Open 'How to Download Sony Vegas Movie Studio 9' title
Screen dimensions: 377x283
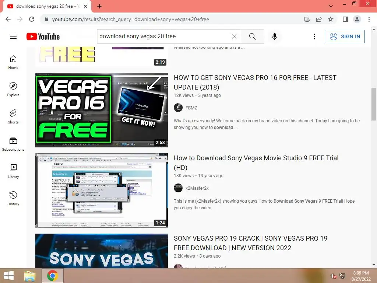(x=256, y=163)
